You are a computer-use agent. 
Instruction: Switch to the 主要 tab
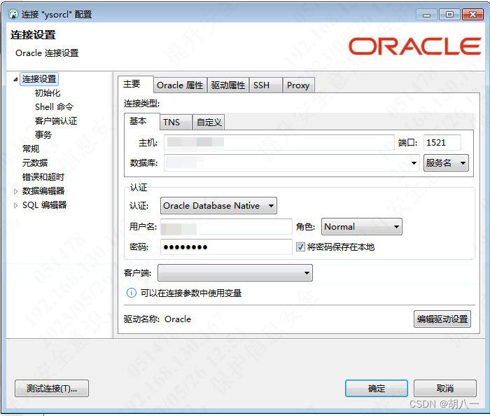pyautogui.click(x=136, y=84)
